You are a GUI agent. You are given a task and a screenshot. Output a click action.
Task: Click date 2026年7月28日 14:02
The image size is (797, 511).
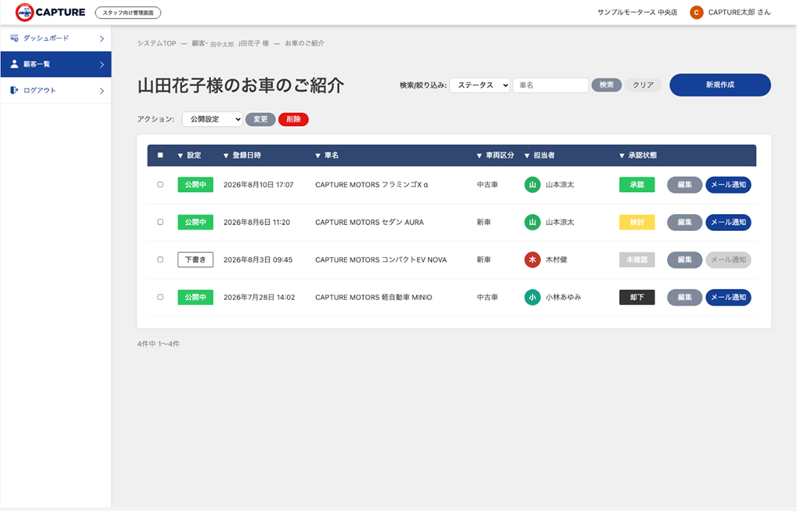259,297
